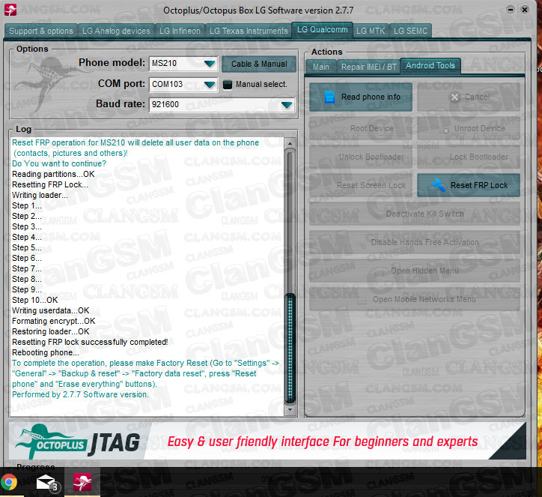The image size is (542, 497).
Task: Click the log scrollbar thumb
Action: [290, 348]
